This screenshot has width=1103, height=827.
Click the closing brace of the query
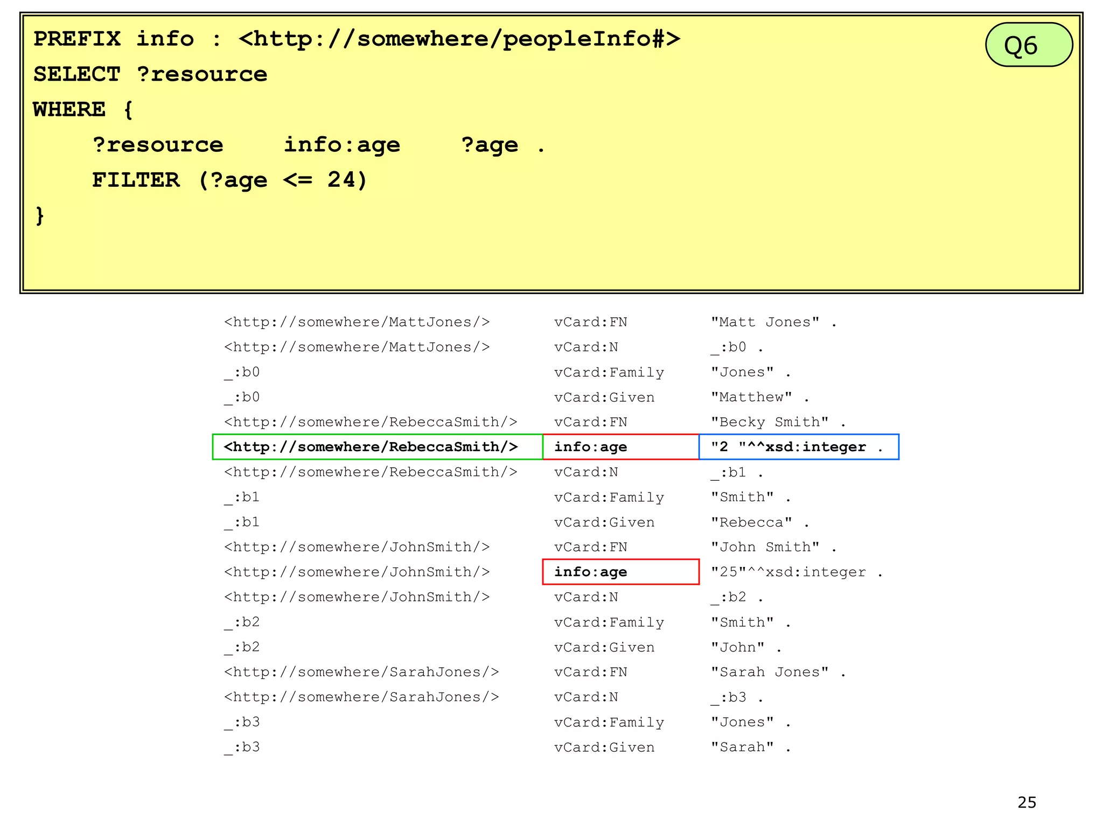[39, 215]
